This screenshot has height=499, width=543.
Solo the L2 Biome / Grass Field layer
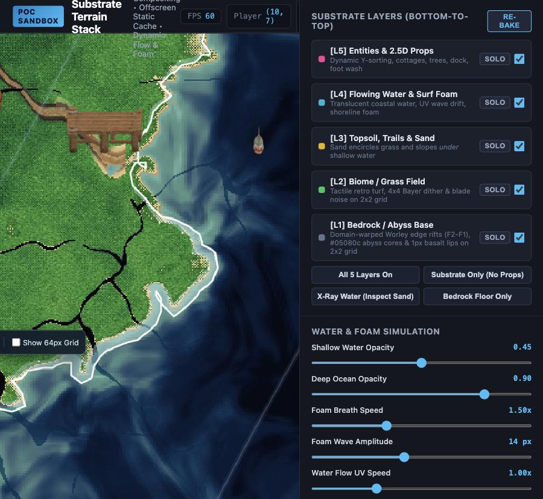(495, 190)
